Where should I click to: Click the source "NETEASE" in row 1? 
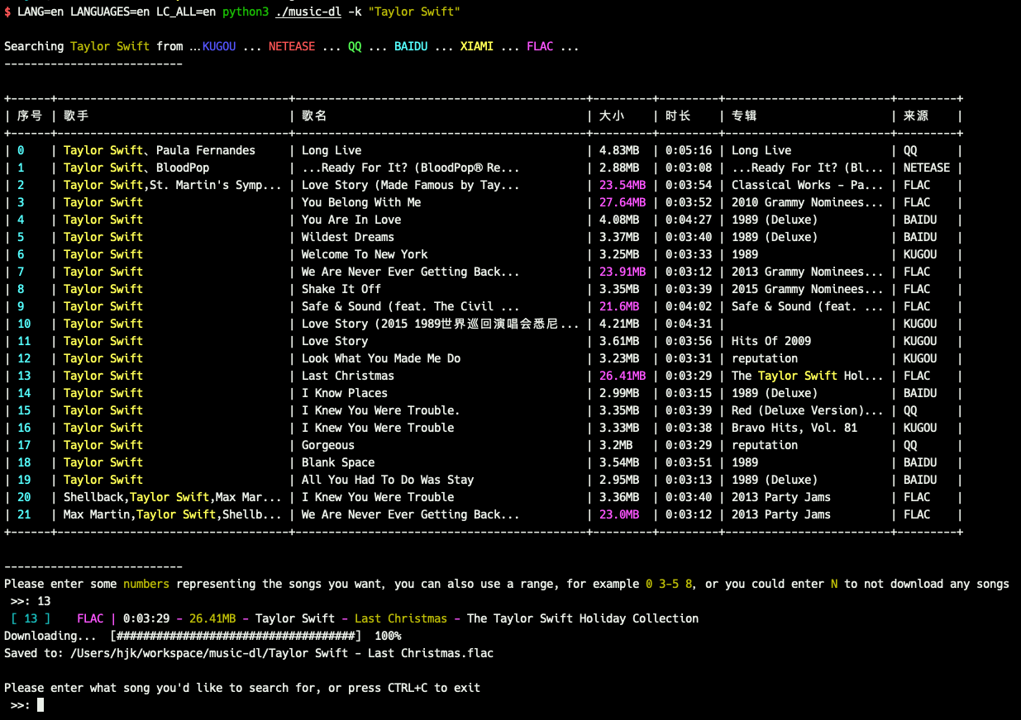pos(927,168)
